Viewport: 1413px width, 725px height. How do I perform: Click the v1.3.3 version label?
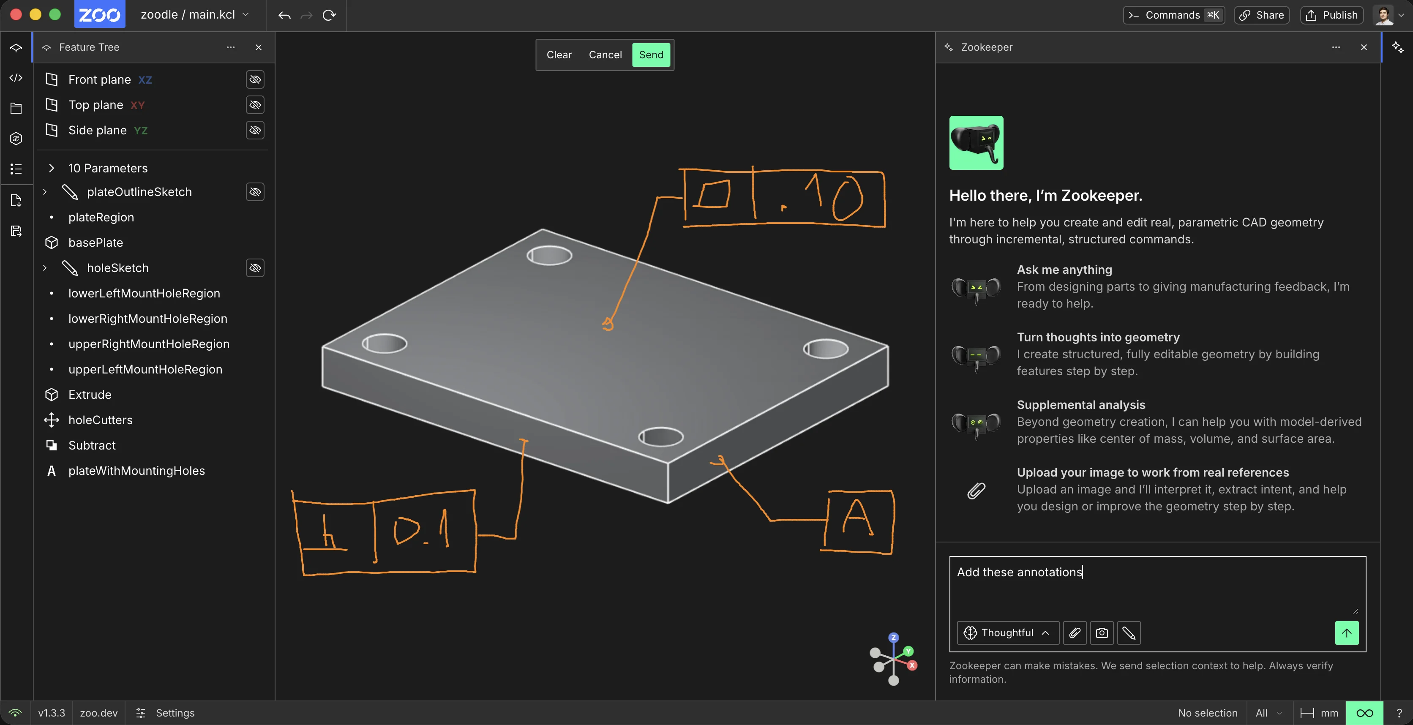[52, 713]
